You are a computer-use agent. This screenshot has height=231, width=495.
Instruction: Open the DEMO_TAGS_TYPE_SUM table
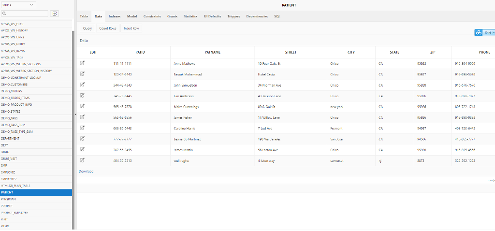point(36,131)
